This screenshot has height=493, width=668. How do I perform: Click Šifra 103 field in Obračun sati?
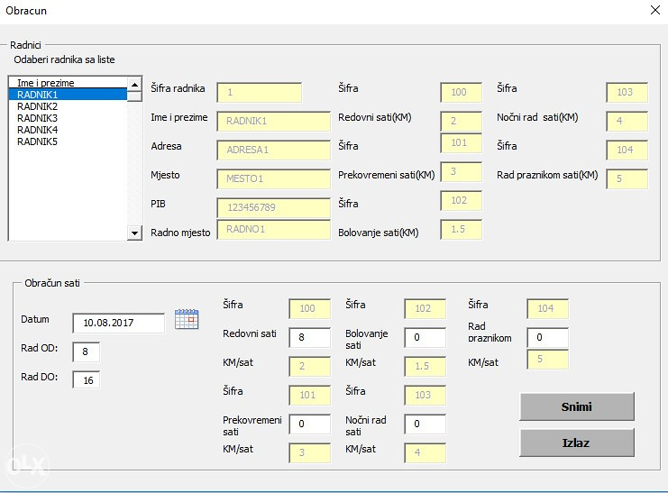pos(425,396)
